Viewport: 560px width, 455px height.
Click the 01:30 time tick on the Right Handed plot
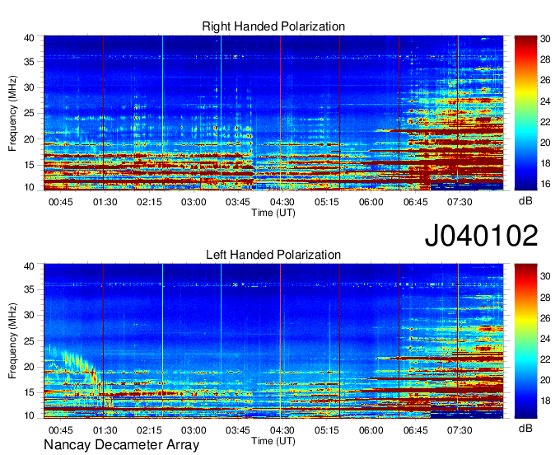coord(105,202)
